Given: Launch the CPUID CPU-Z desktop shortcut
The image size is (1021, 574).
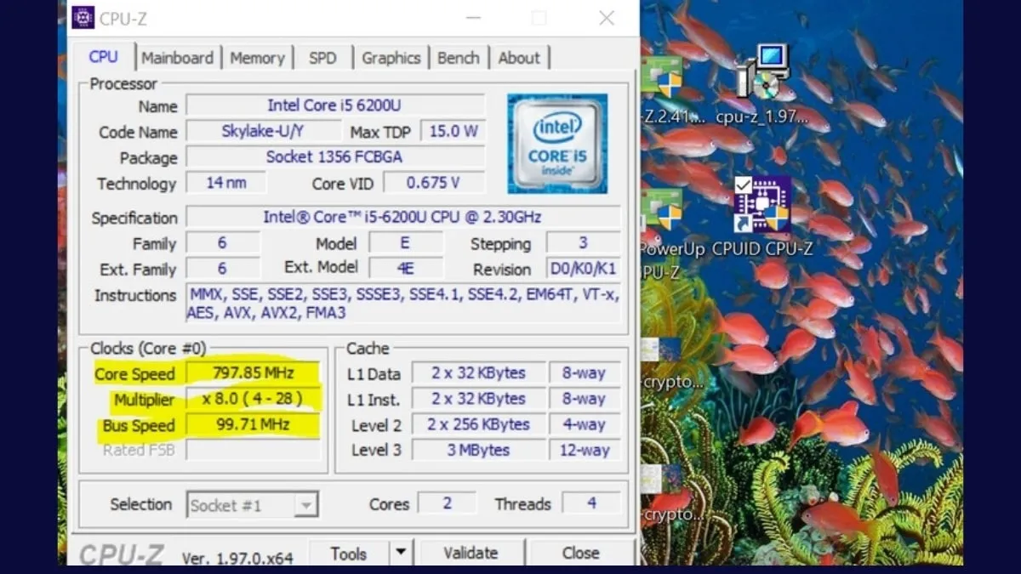Looking at the screenshot, I should 760,204.
